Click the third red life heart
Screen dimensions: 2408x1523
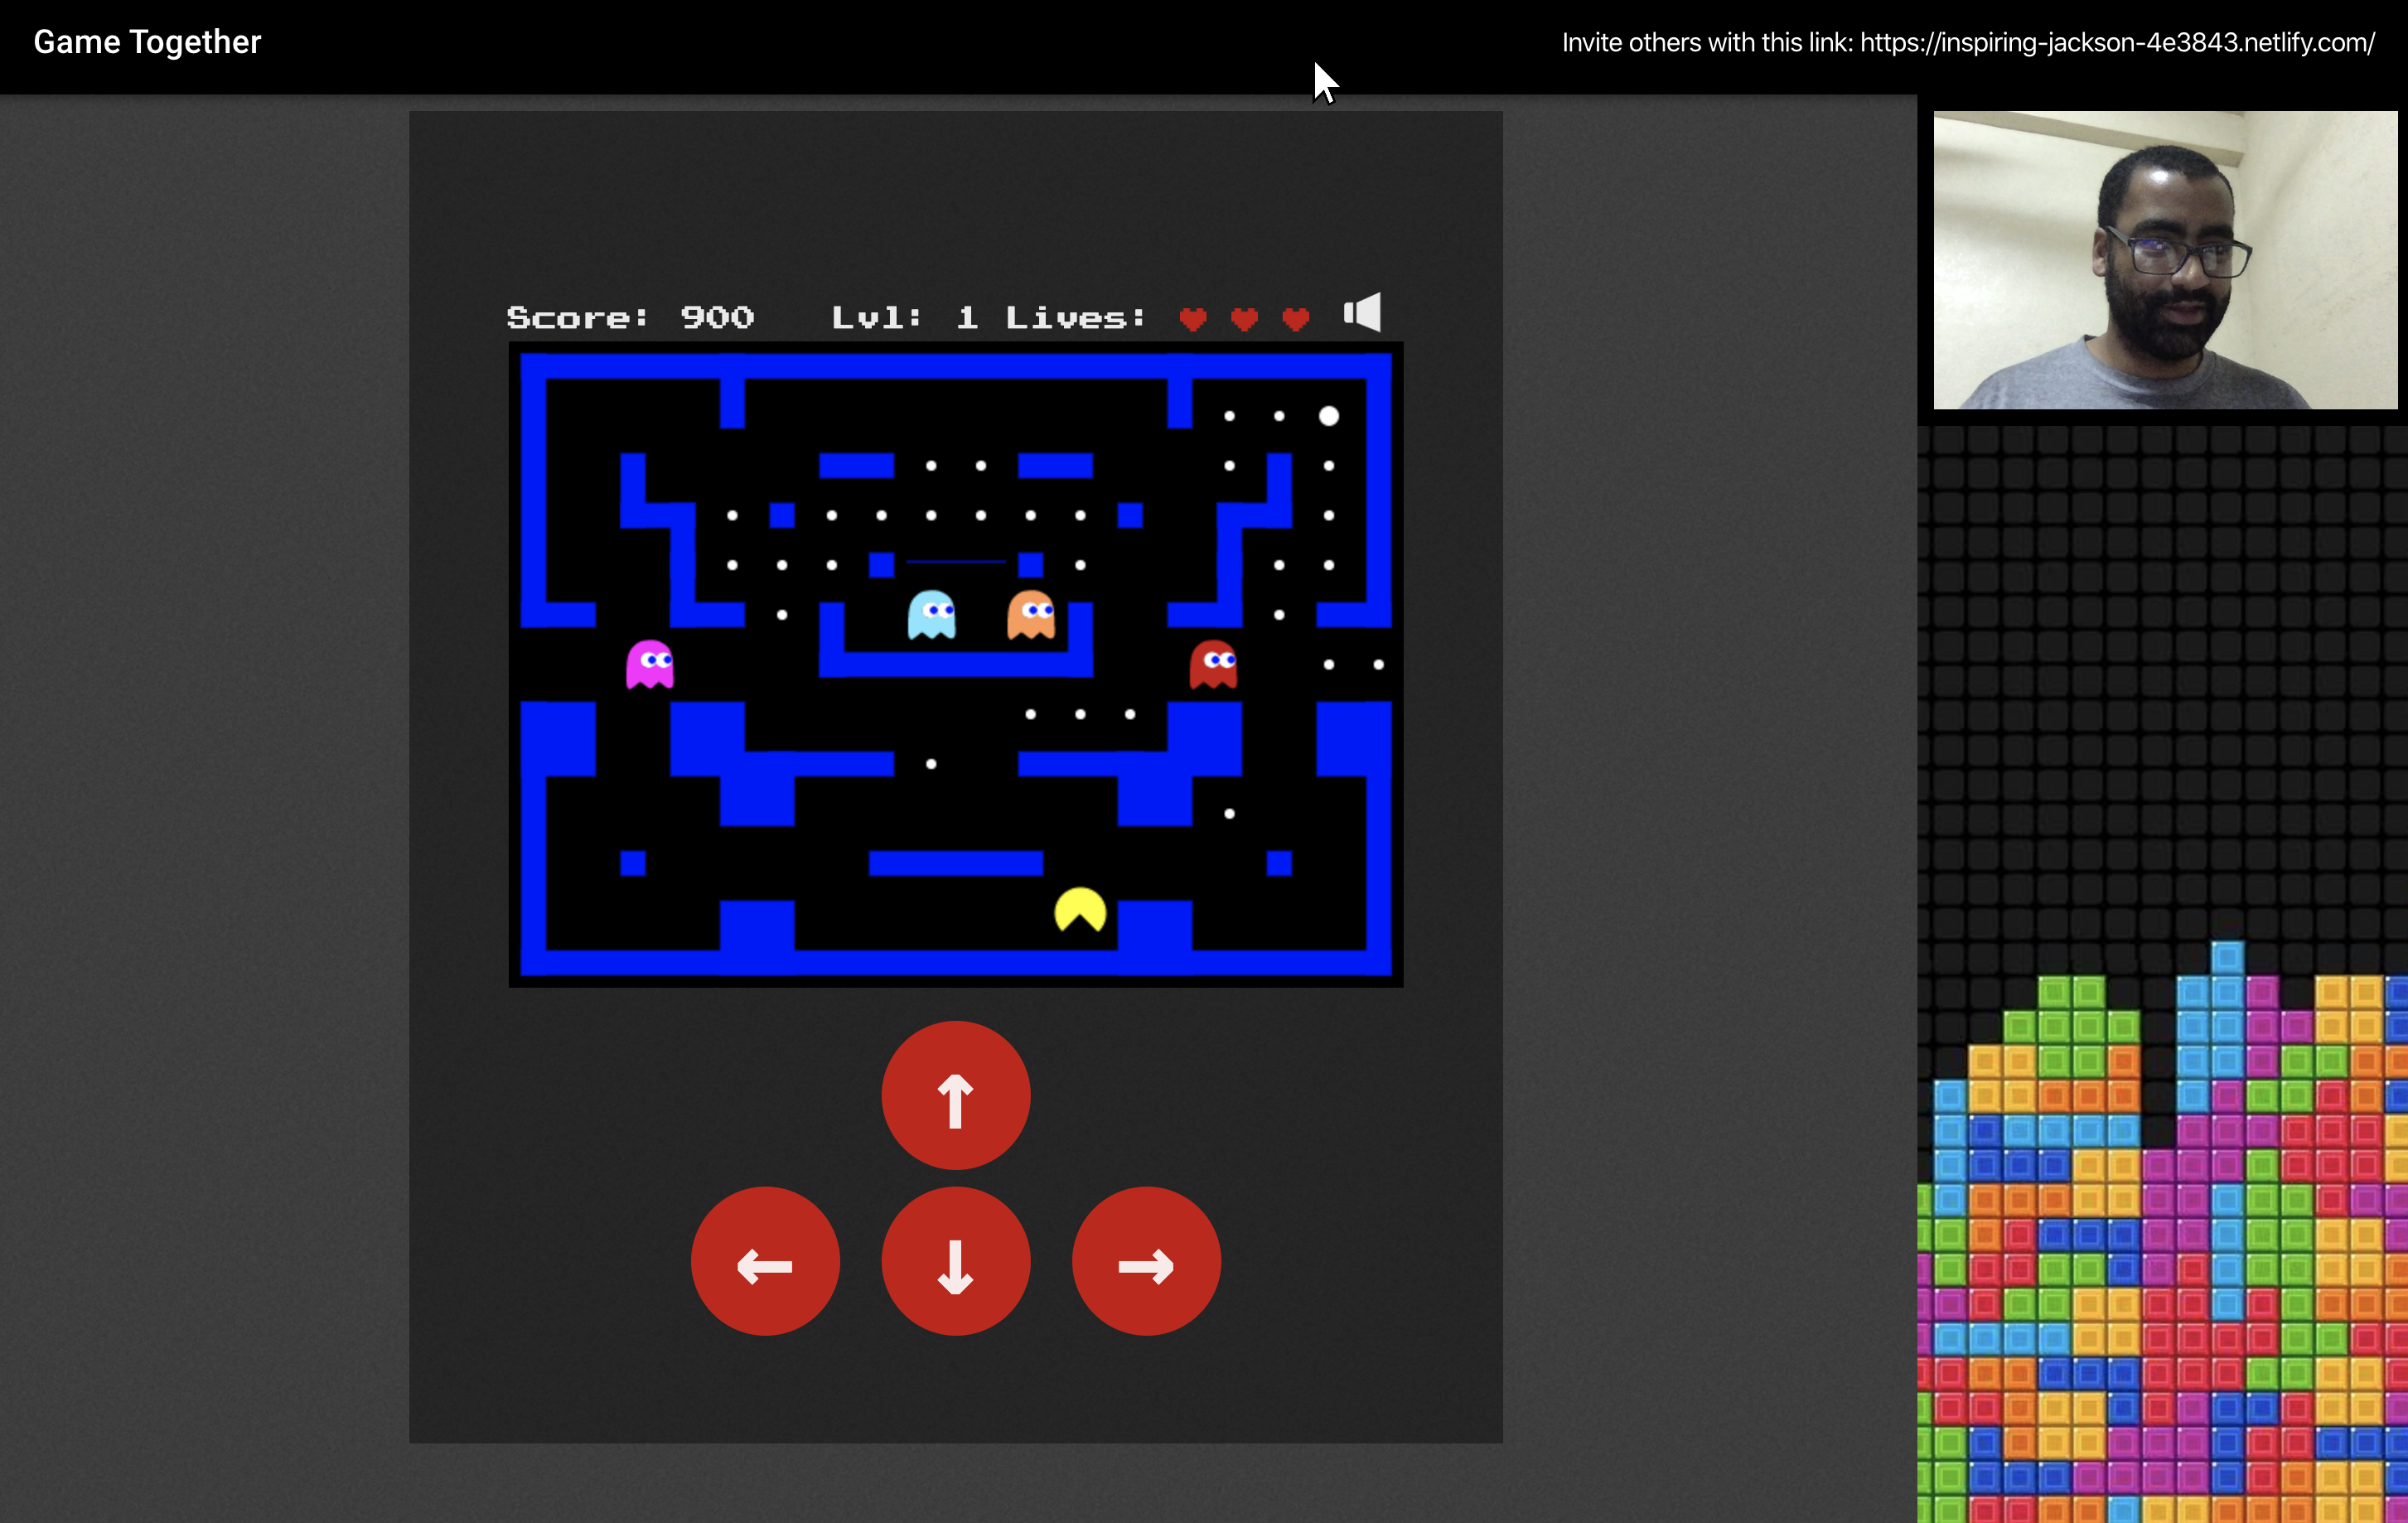click(x=1296, y=319)
